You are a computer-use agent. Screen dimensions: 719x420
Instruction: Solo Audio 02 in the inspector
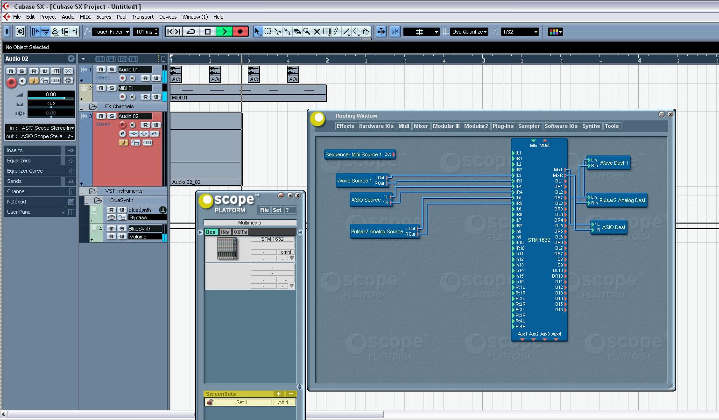click(x=22, y=71)
